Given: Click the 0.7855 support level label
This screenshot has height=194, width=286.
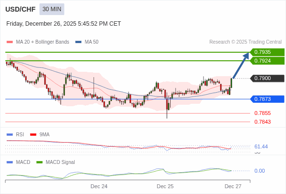Looking at the screenshot, I should (262, 113).
